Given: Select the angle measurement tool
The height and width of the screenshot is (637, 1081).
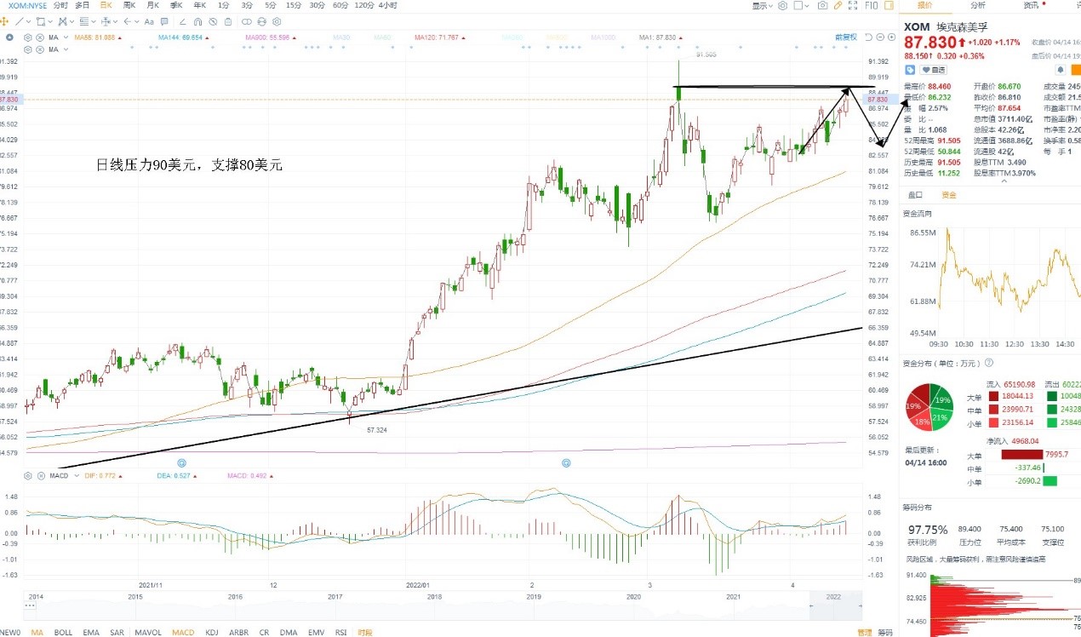Looking at the screenshot, I should coord(183,21).
